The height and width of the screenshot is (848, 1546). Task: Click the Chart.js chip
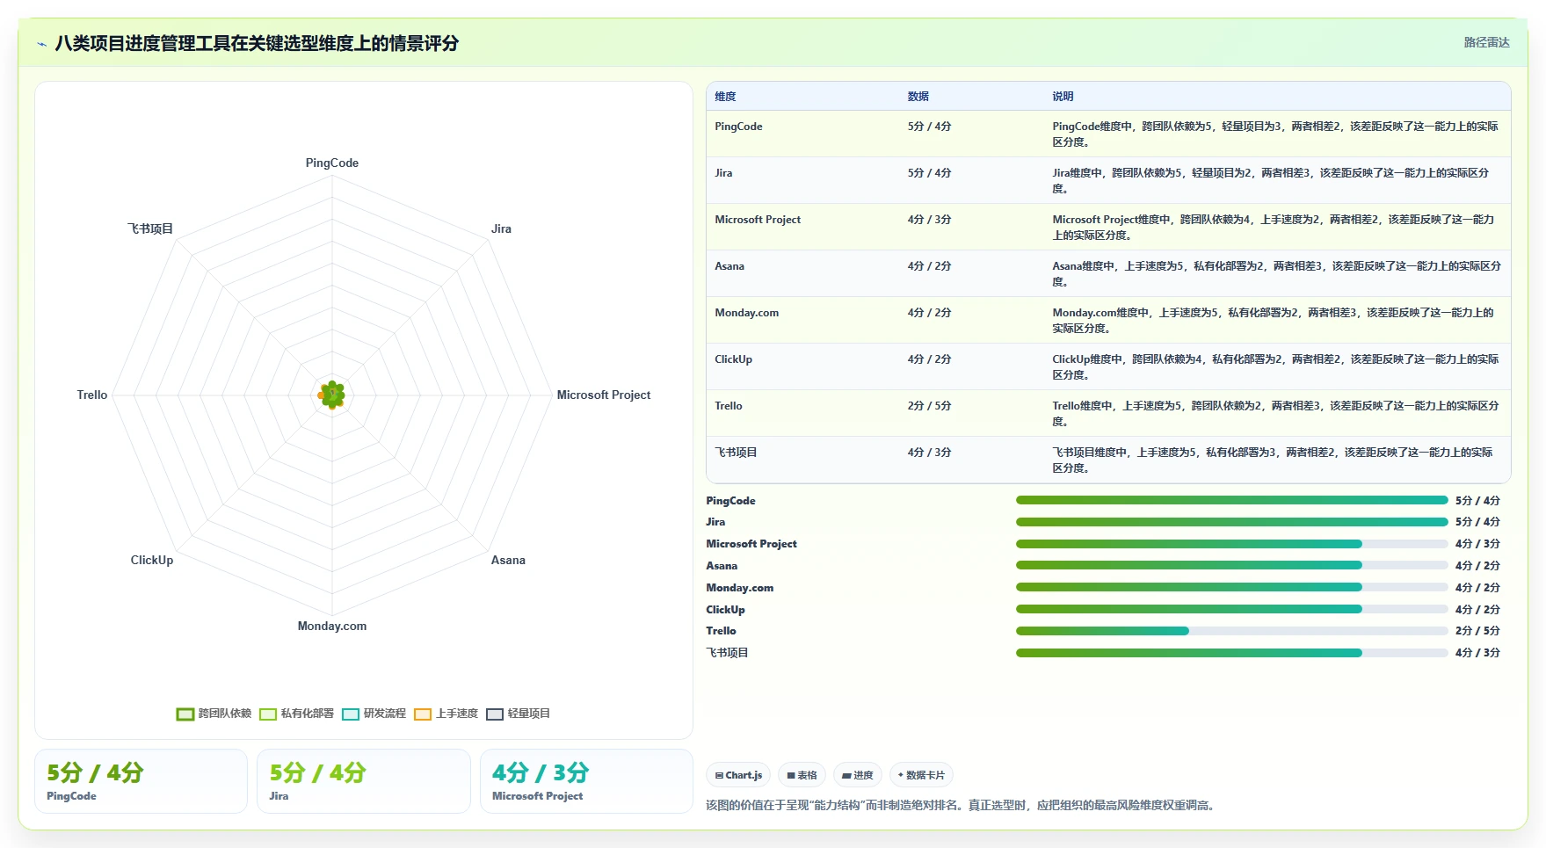click(738, 775)
